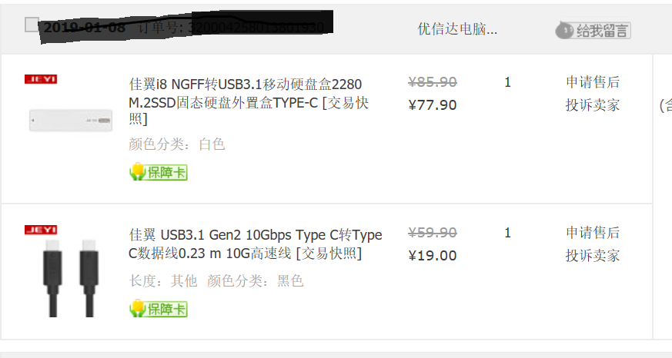
Task: Click the flower icon on the first 保障卡 badge
Action: (x=138, y=171)
